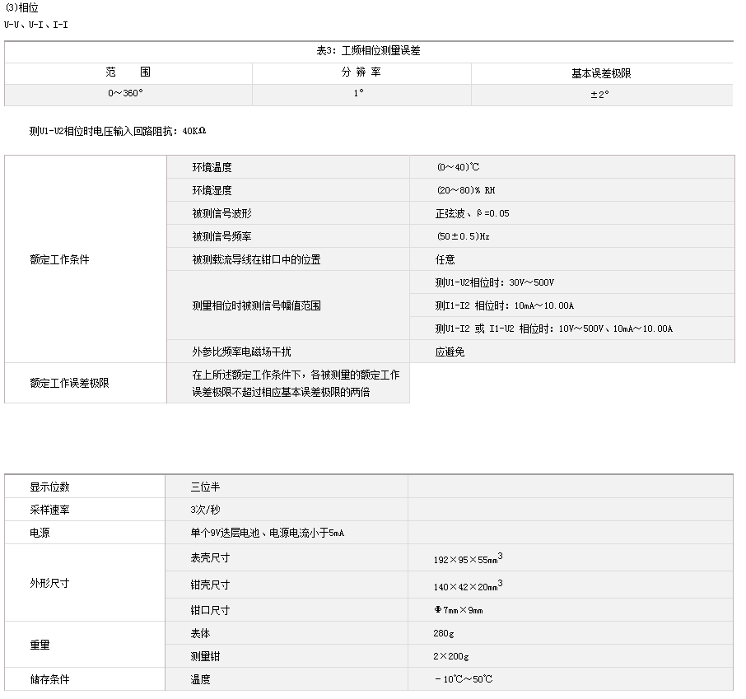The image size is (746, 699).
Task: Select the 9V battery power description cell
Action: click(x=267, y=533)
